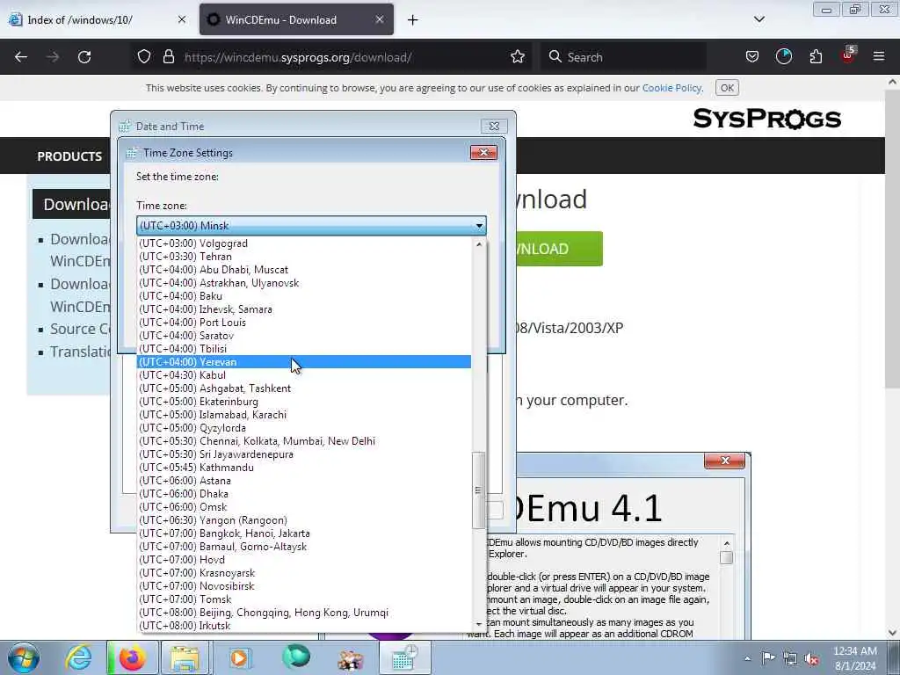
Task: Select (UTC+05:00) Qyzylorda
Action: tap(303, 428)
